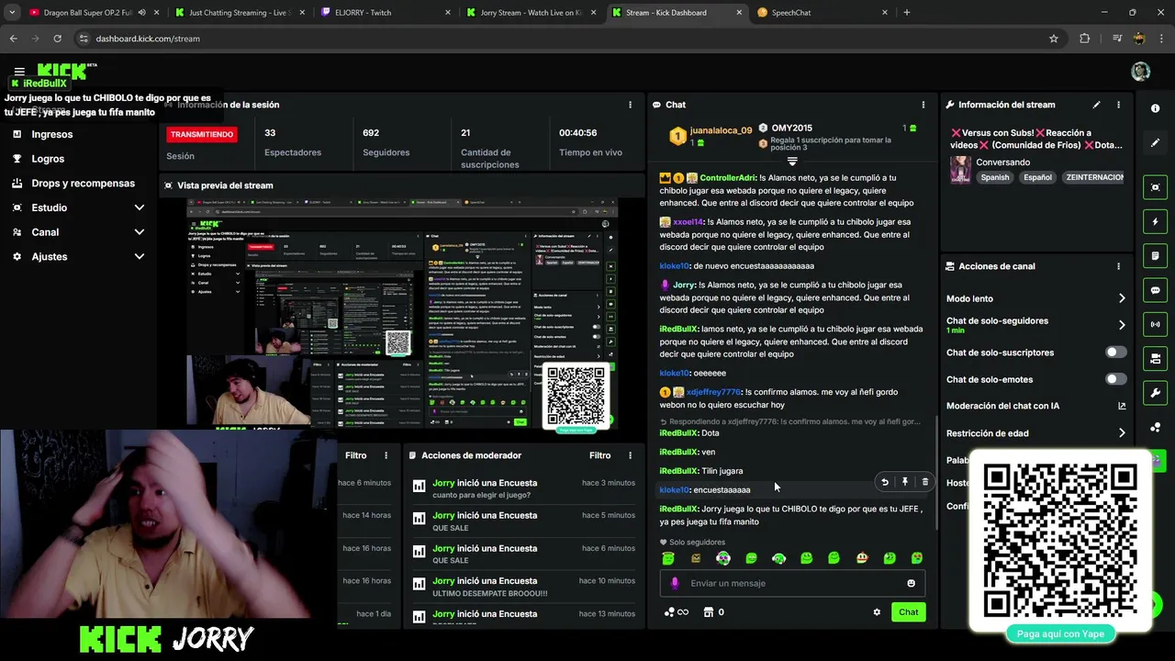Open browser extensions puzzle icon
This screenshot has width=1175, height=661.
click(x=1085, y=39)
